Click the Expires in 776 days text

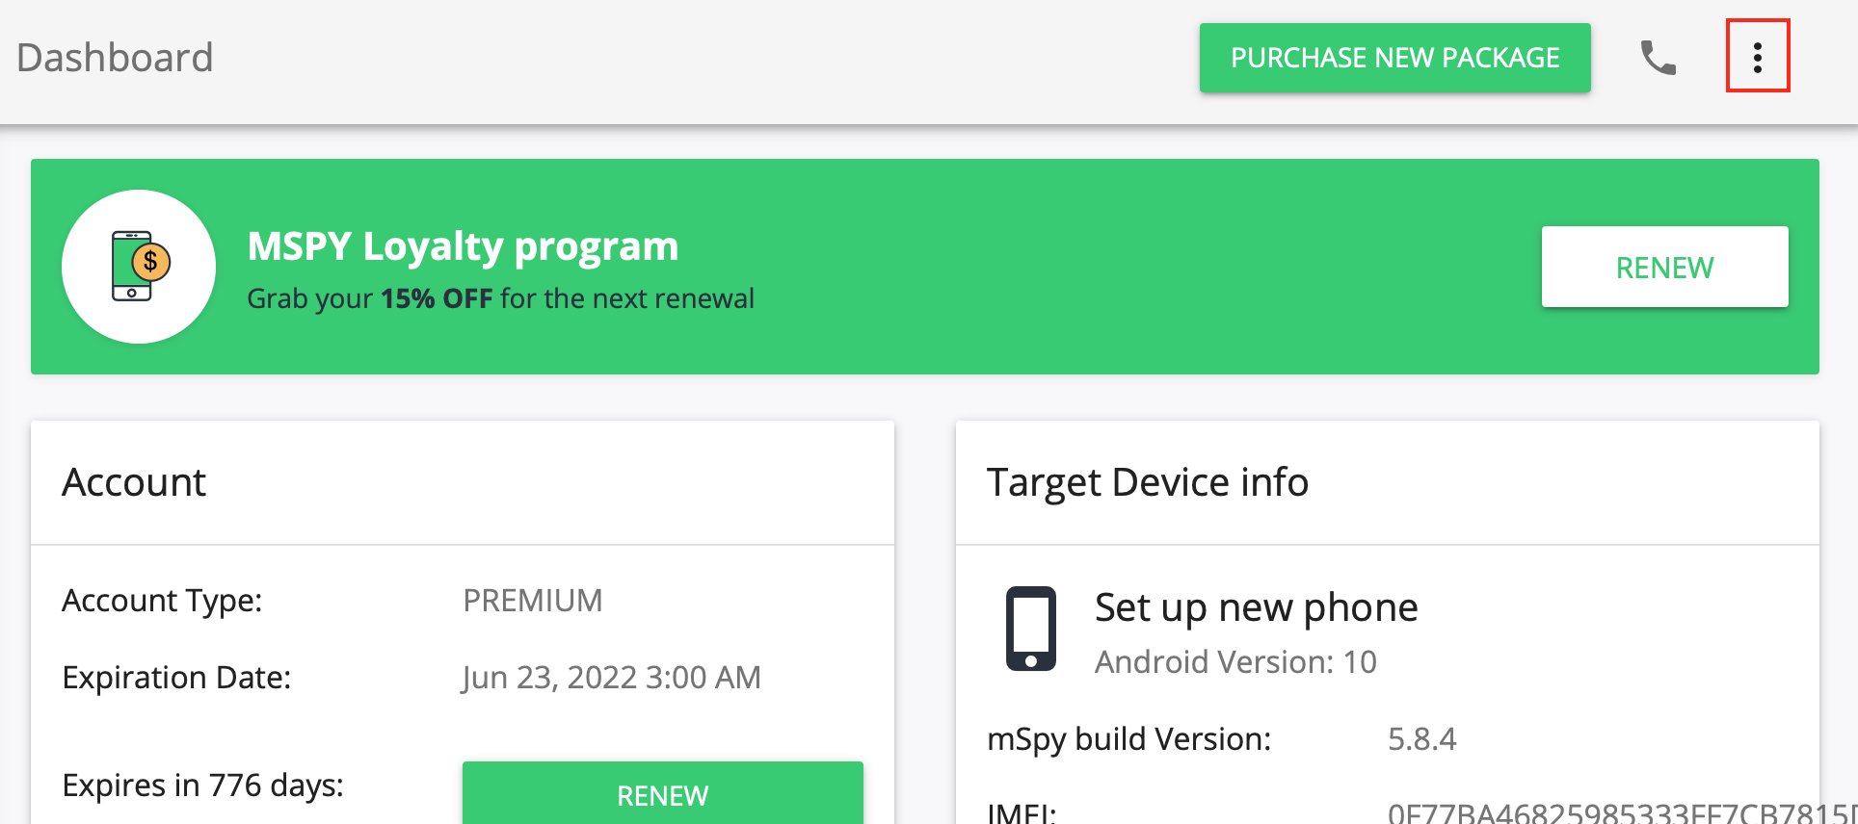click(x=202, y=785)
